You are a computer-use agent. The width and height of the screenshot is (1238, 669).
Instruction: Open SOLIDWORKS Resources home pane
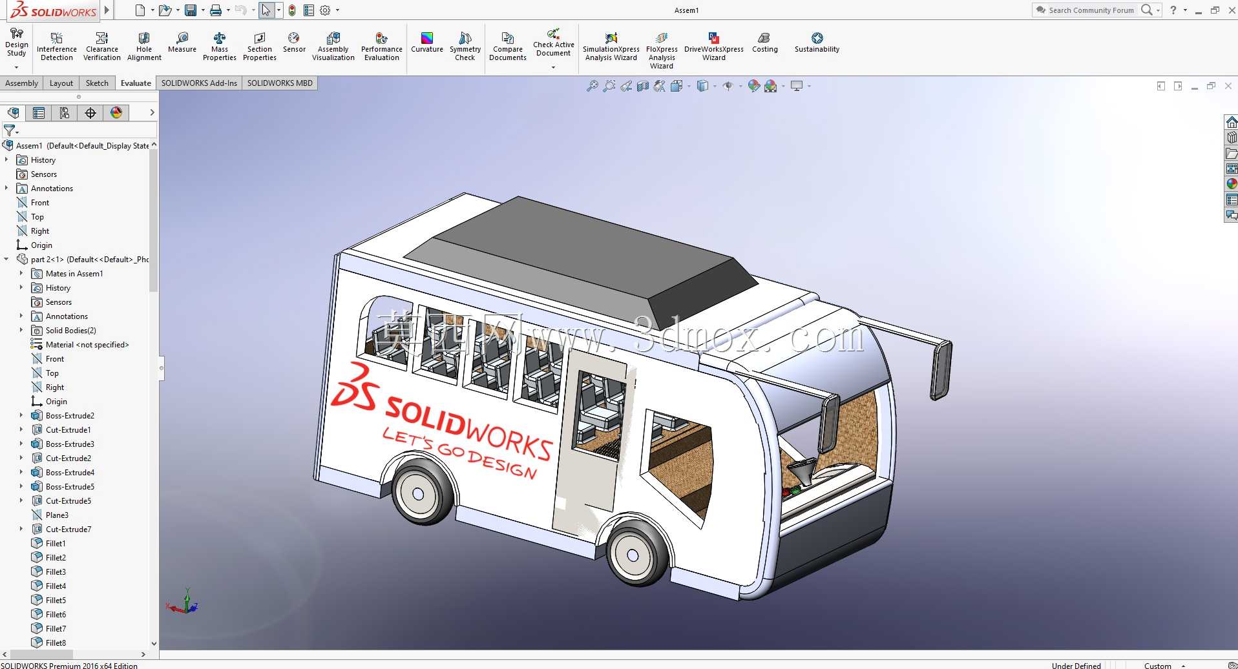point(1232,122)
